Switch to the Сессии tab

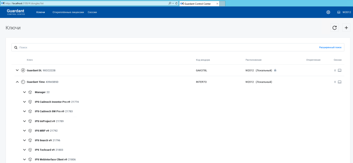coord(92,12)
